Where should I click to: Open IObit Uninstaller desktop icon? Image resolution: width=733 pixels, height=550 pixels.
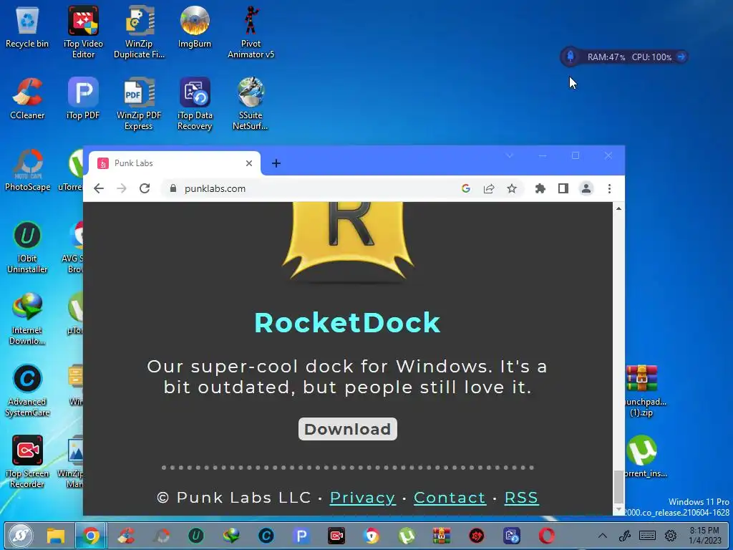(27, 247)
